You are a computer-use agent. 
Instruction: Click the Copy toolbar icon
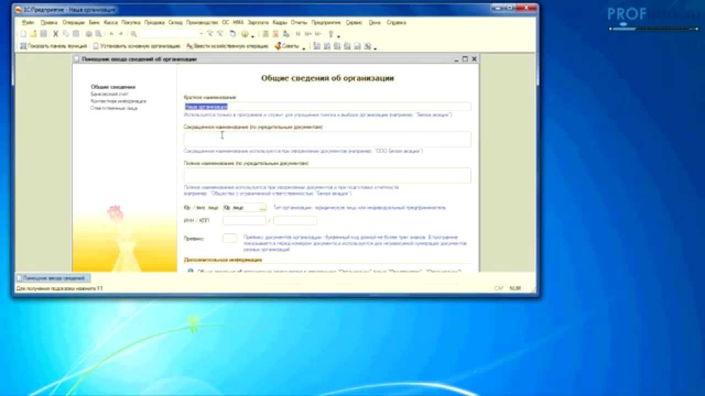pyautogui.click(x=66, y=34)
